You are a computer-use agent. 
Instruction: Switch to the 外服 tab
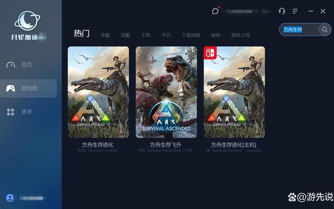tap(105, 35)
